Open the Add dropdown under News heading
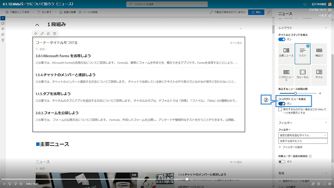Image resolution: width=334 pixels, height=188 pixels. coord(41,168)
